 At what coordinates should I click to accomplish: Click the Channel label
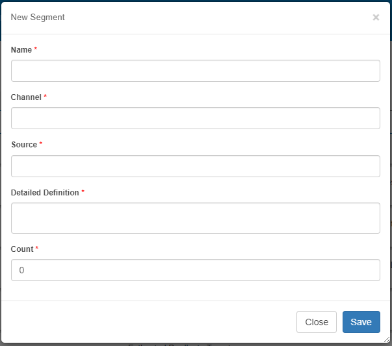[x=26, y=97]
